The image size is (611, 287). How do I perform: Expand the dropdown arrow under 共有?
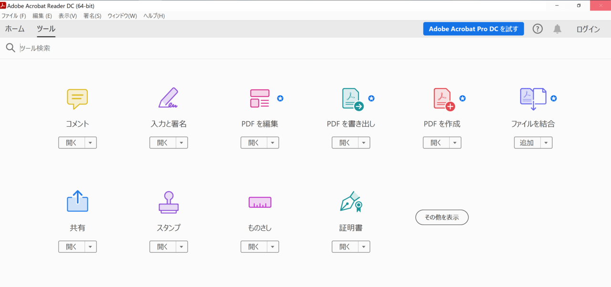[91, 246]
